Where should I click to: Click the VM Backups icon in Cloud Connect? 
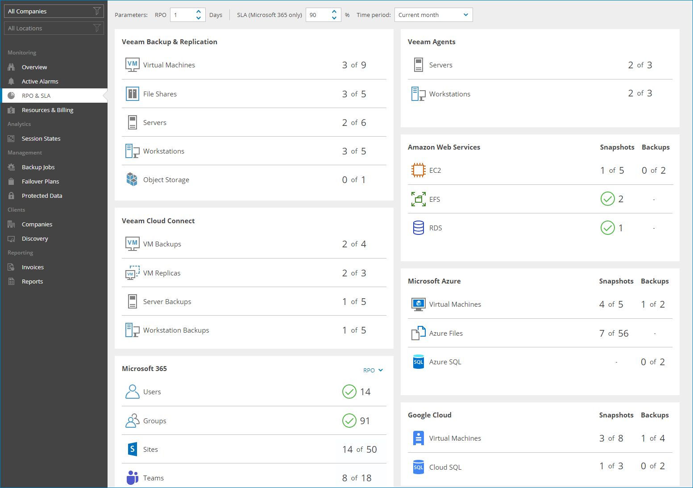pyautogui.click(x=133, y=244)
